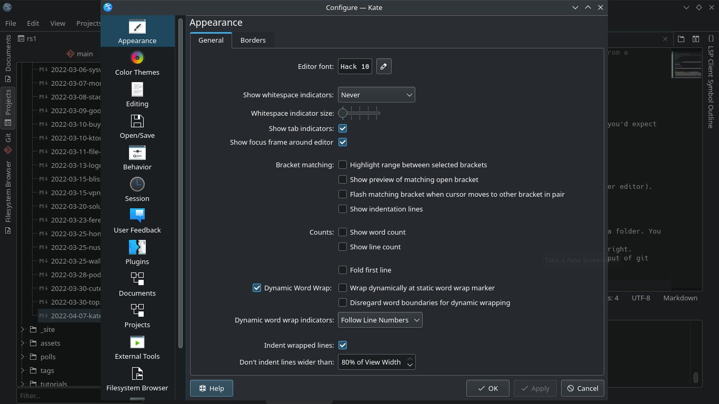Open the Filesystem Browser side panel in Kate
719x404 pixels.
pos(8,198)
